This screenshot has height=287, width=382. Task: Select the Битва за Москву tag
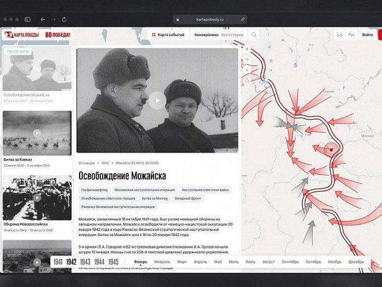(155, 198)
